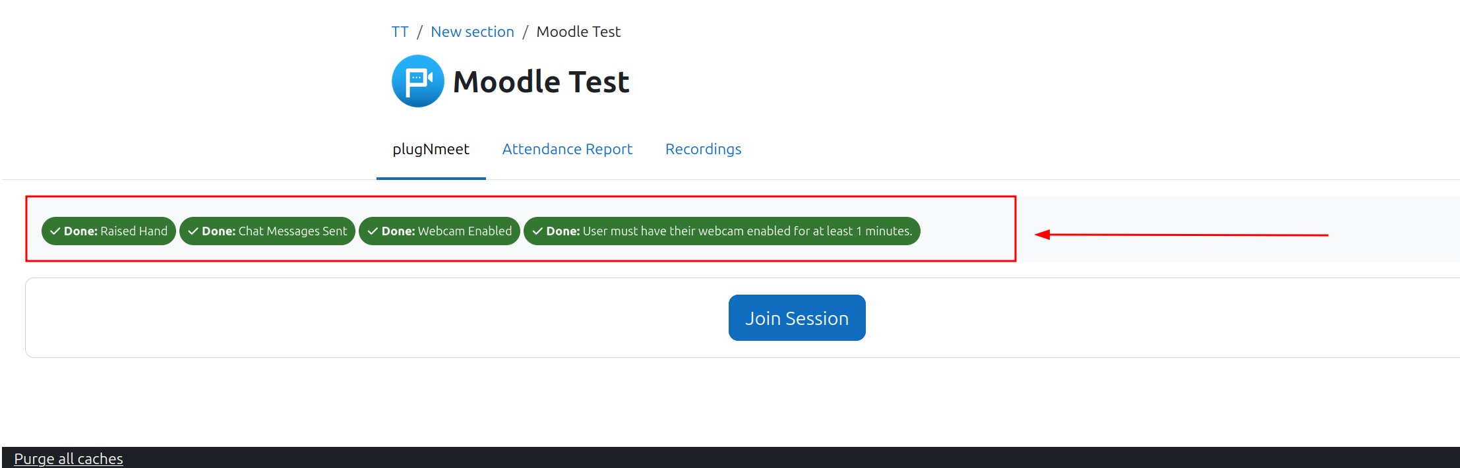The image size is (1460, 468).
Task: Click the plugNmeet activity icon beside the title
Action: (x=418, y=81)
